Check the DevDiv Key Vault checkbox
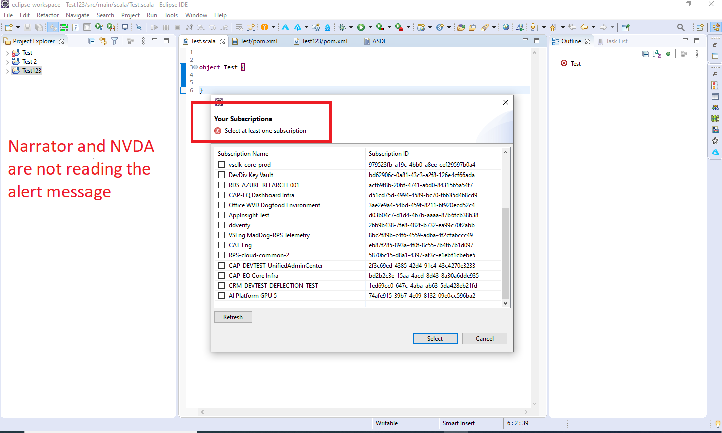Screen dimensions: 722x433 click(221, 175)
